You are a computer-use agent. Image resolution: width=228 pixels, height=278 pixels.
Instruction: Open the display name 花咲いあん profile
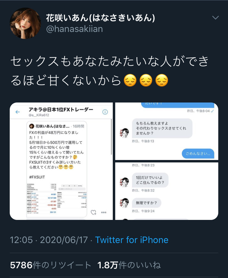pyautogui.click(x=100, y=18)
